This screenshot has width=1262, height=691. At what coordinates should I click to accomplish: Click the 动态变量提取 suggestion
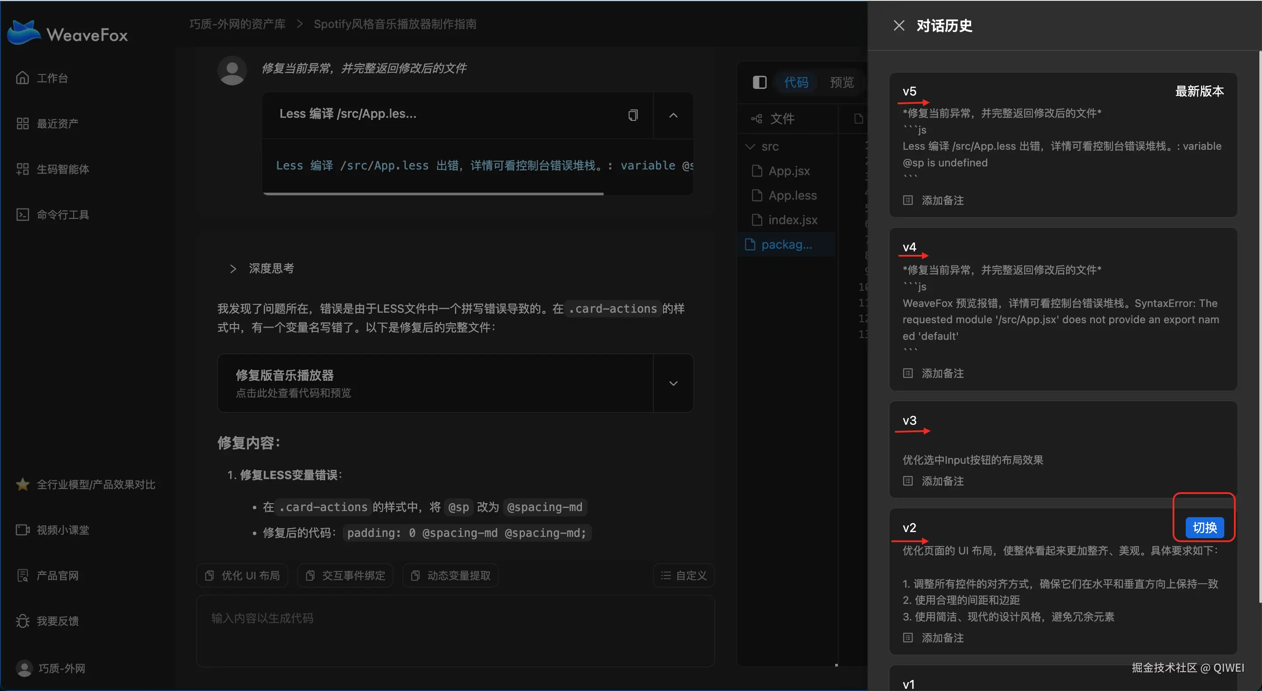[451, 575]
